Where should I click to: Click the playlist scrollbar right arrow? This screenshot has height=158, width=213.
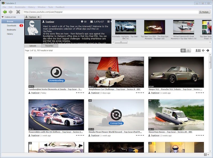point(210,42)
